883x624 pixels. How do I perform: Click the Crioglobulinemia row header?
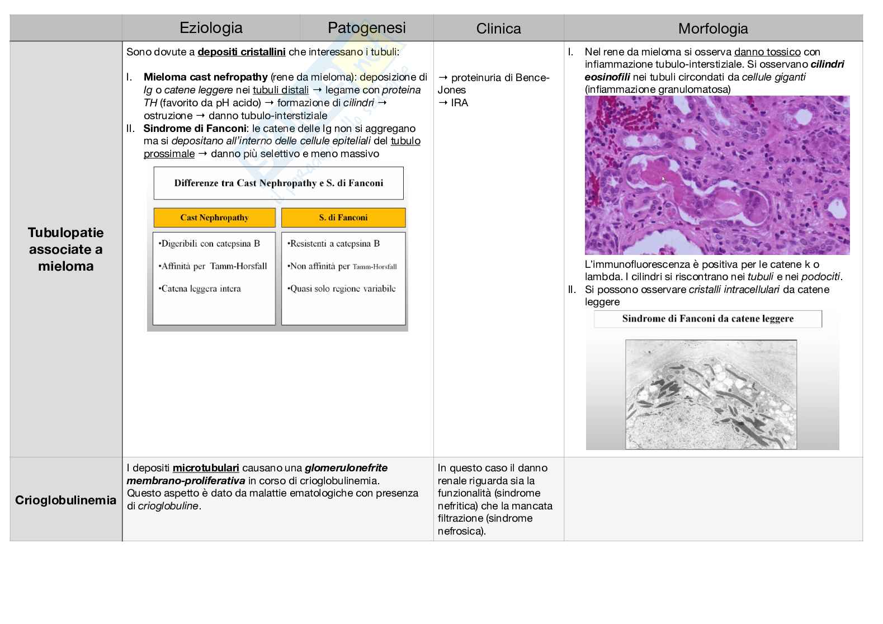click(65, 500)
